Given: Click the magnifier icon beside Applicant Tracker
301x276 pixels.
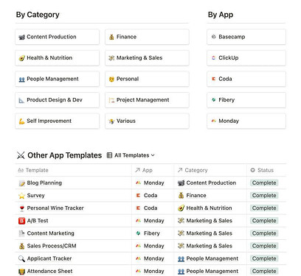Looking at the screenshot, I should click(x=21, y=258).
